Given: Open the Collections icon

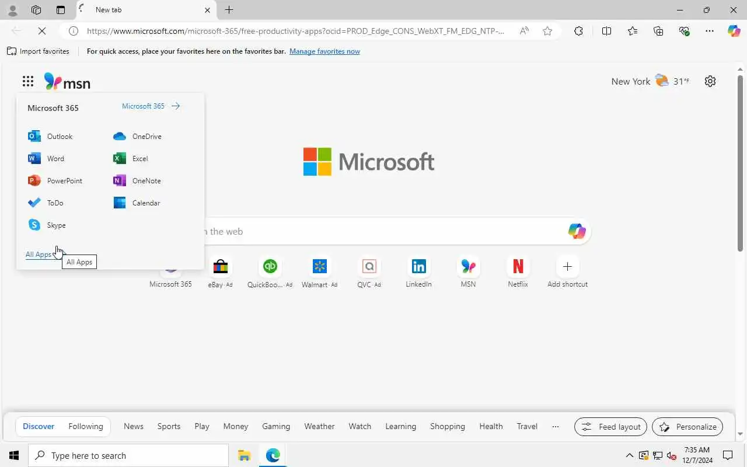Looking at the screenshot, I should pos(658,31).
